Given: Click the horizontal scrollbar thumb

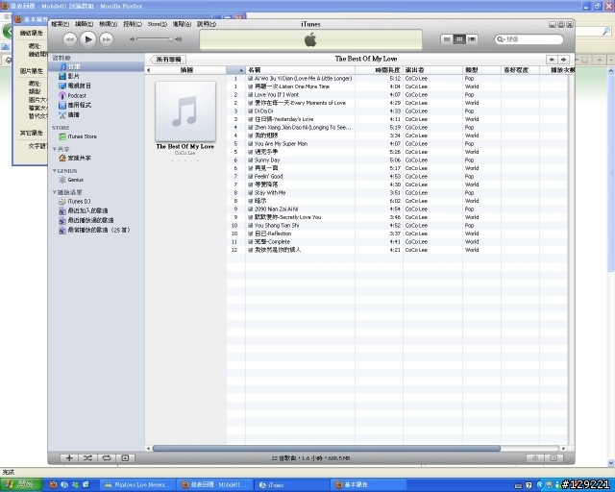Looking at the screenshot, I should (327, 449).
